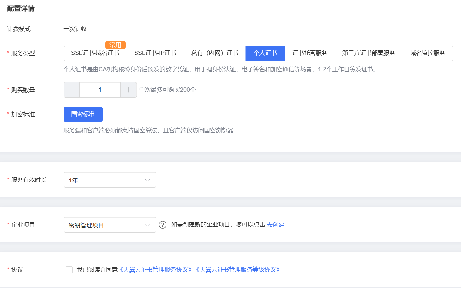This screenshot has width=461, height=288.
Task: Click the 去创建 link
Action: point(276,225)
